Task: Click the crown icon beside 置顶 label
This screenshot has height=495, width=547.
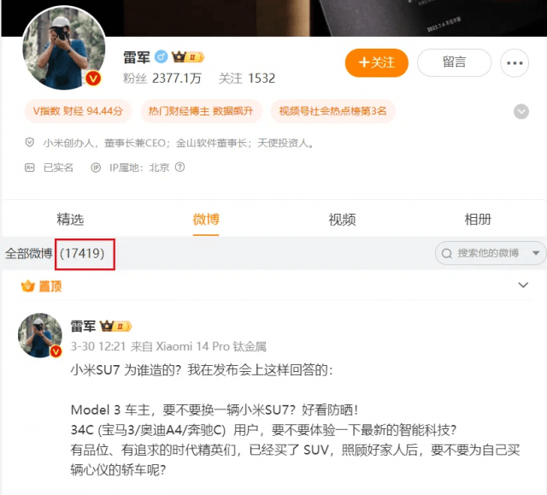Action: coord(28,286)
